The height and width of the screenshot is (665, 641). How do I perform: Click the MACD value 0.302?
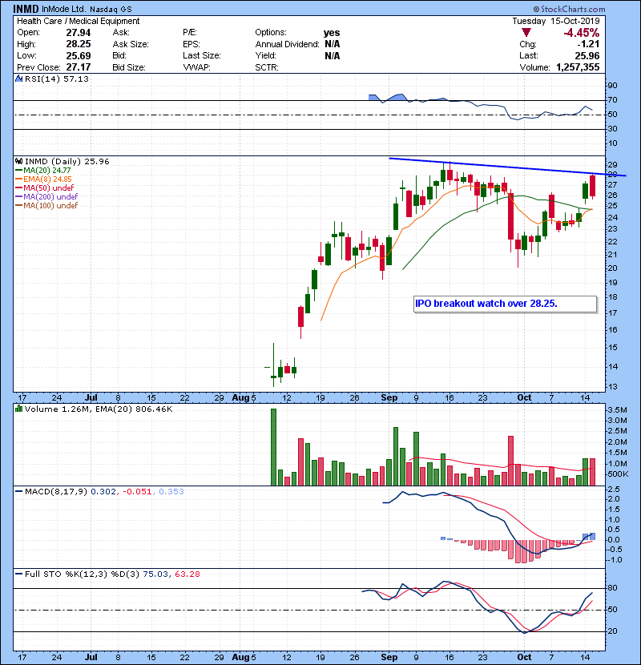[x=103, y=492]
